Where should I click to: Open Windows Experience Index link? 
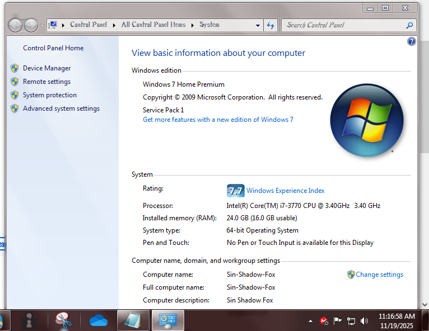click(x=286, y=191)
